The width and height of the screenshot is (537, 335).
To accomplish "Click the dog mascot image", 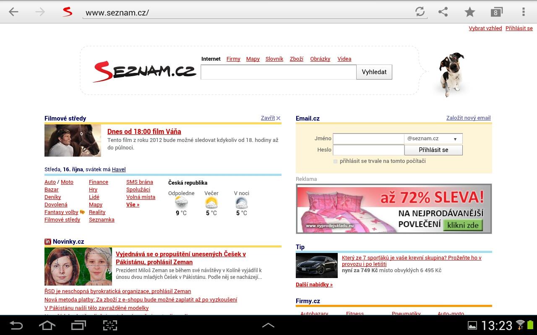I will click(452, 74).
